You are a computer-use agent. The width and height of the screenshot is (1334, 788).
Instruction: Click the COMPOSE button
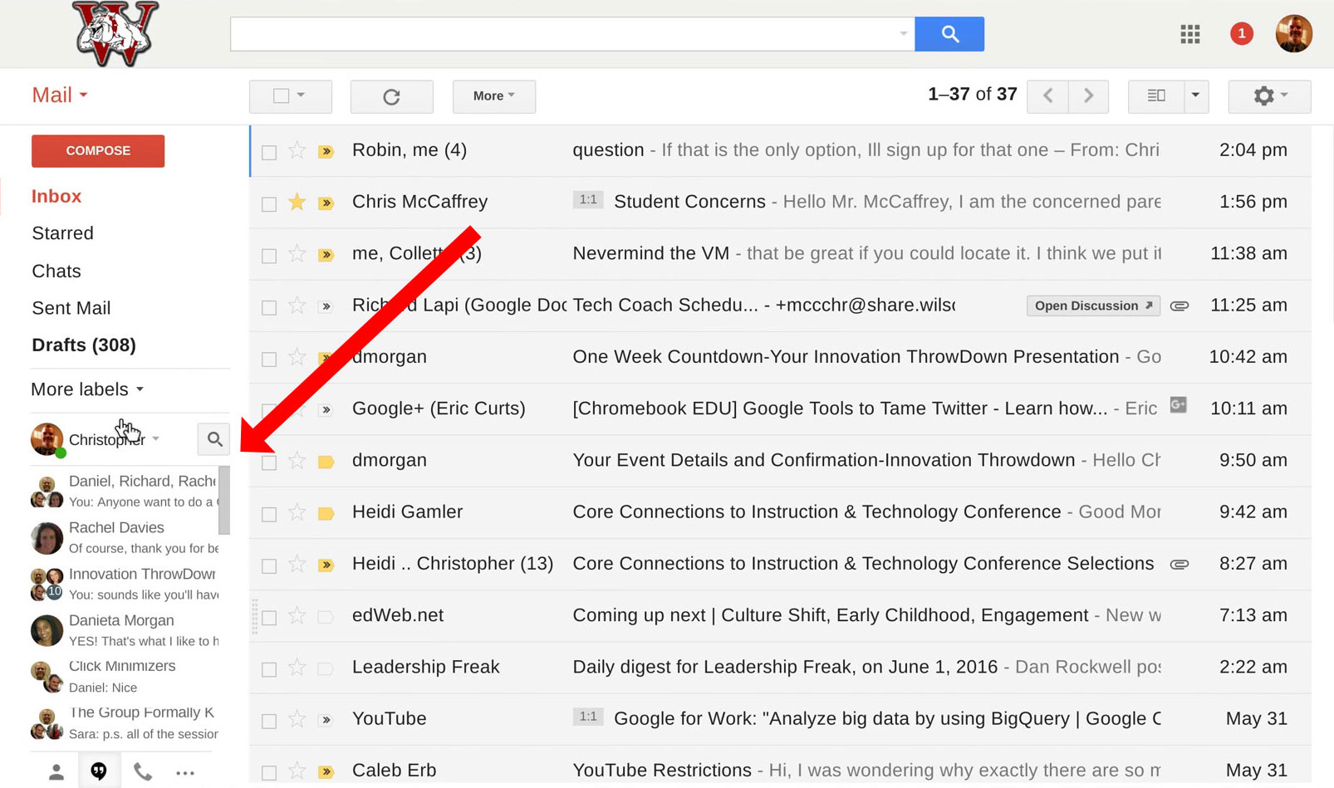98,151
